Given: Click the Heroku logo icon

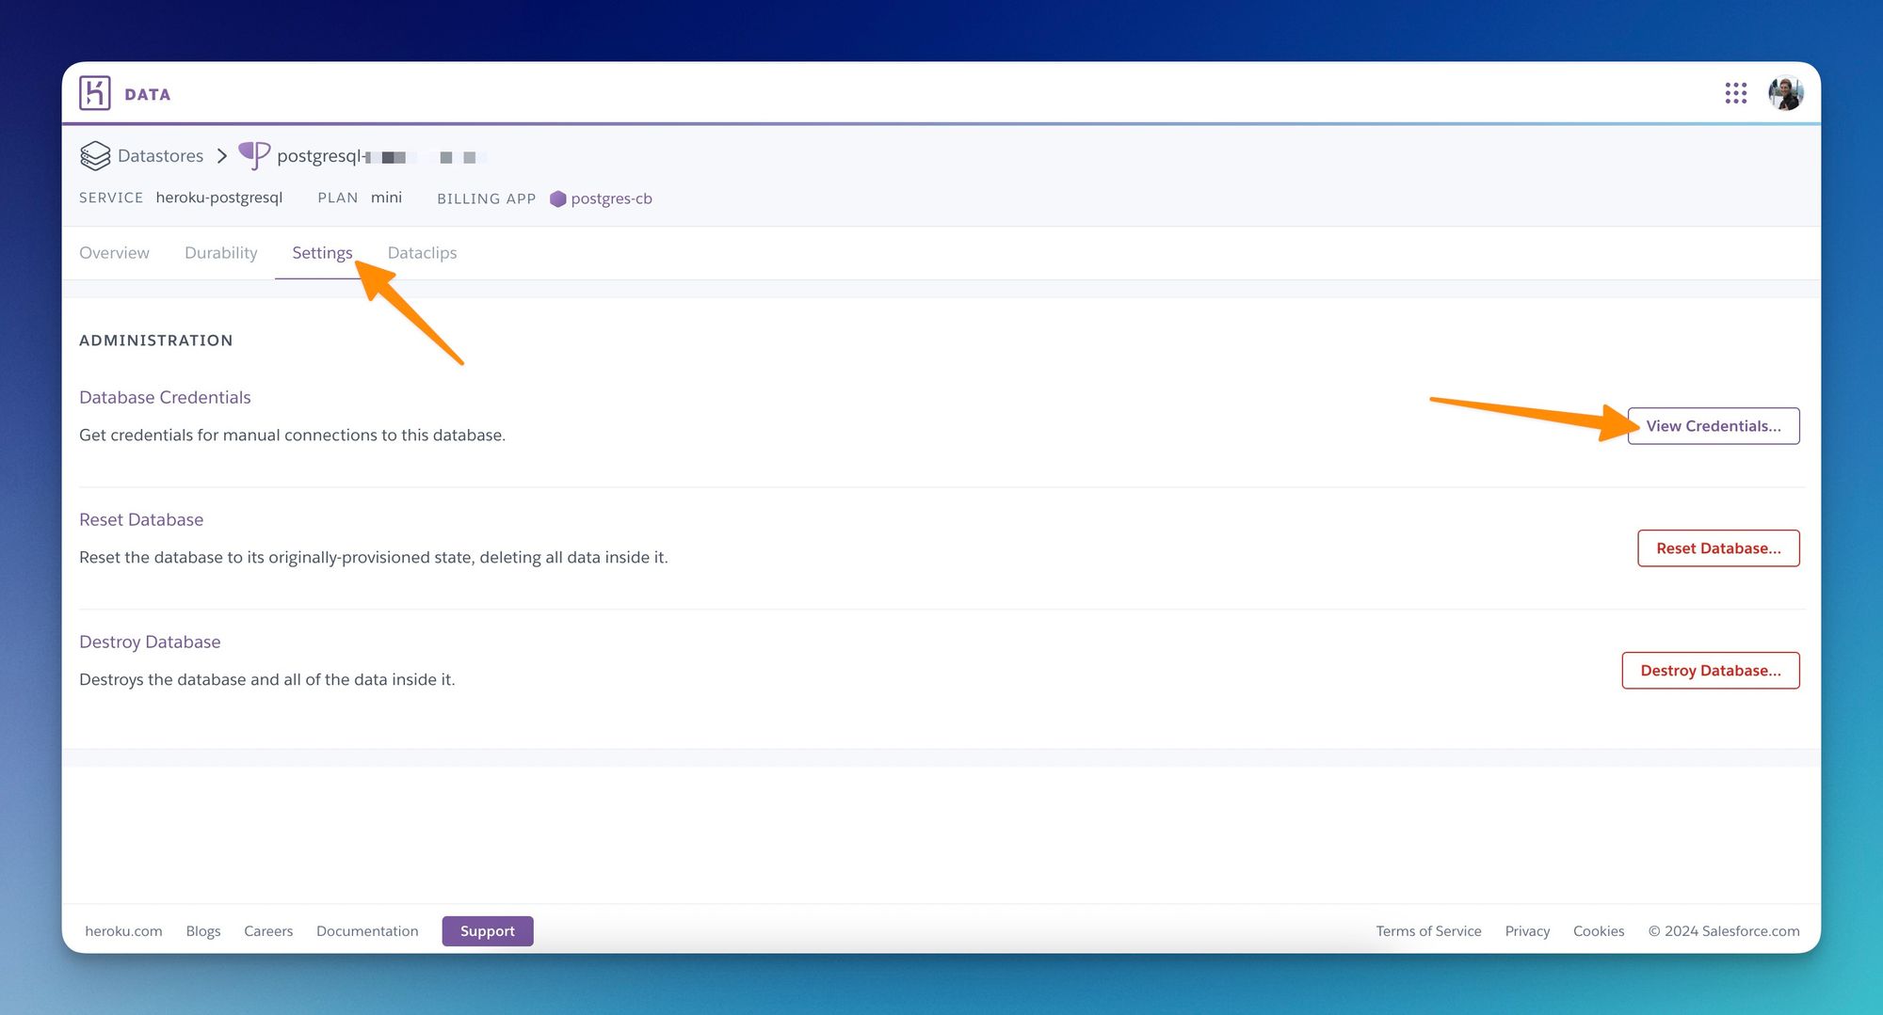Looking at the screenshot, I should 95,93.
